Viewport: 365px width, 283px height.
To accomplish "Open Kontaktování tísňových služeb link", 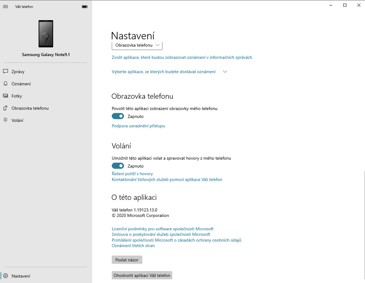I will pyautogui.click(x=167, y=179).
